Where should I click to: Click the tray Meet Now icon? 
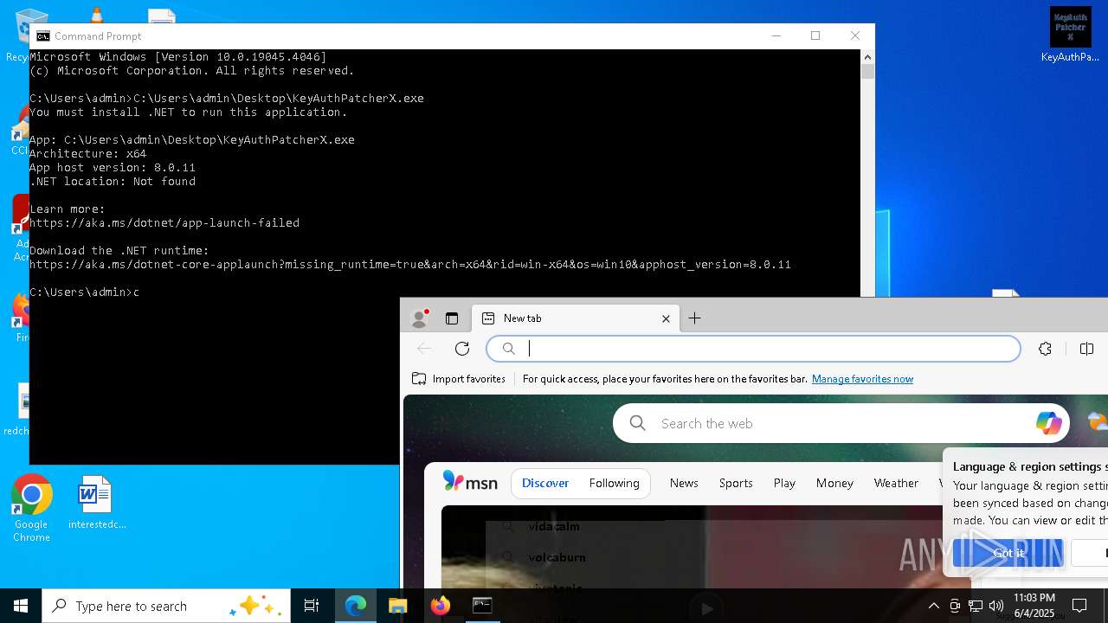click(955, 606)
